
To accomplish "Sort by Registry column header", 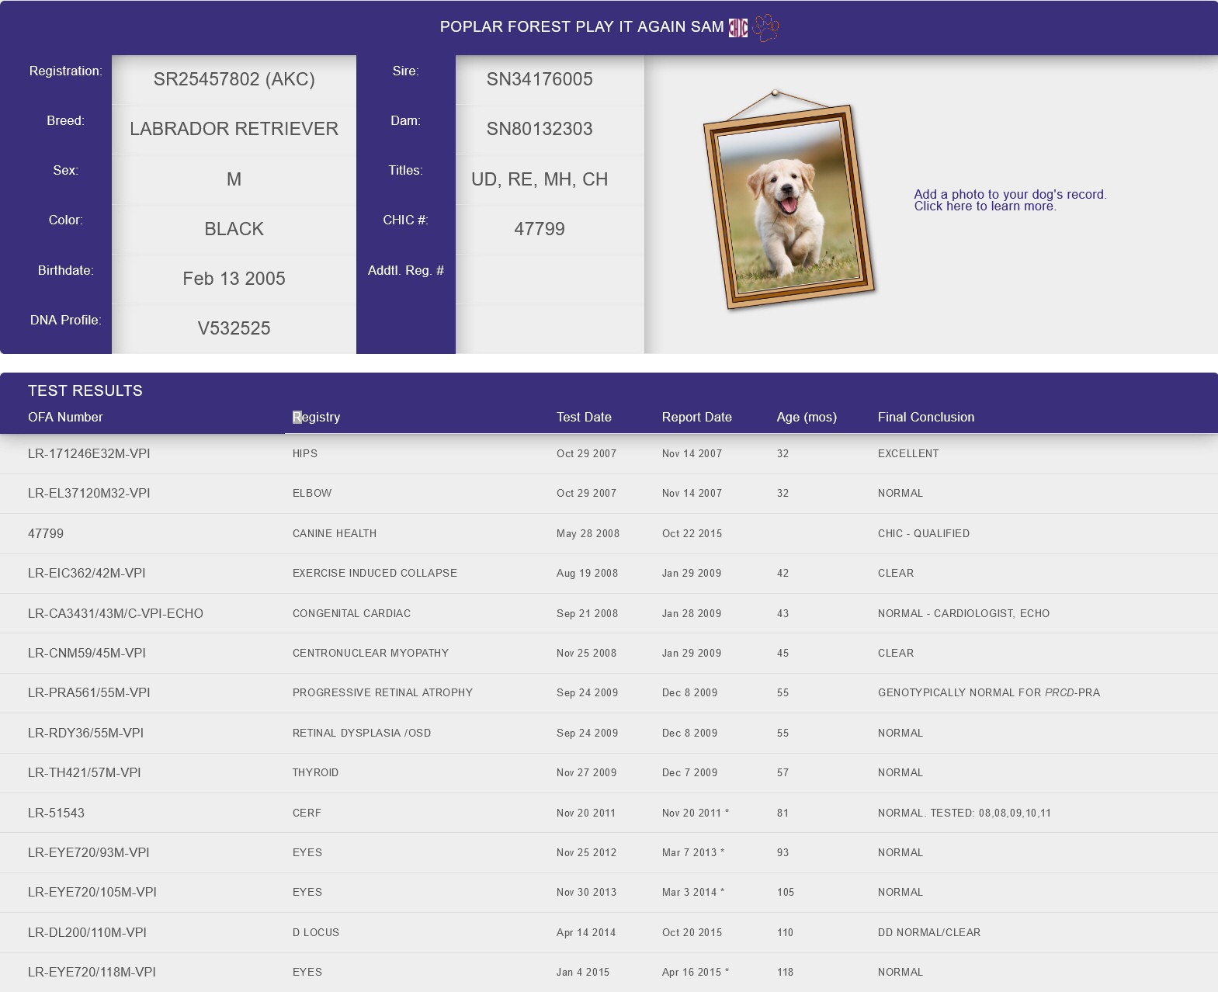I will pyautogui.click(x=316, y=417).
